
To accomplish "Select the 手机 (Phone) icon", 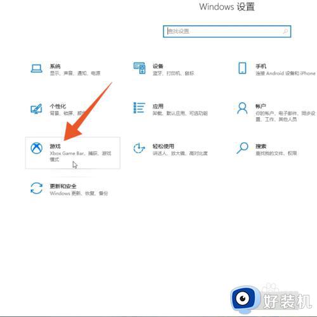I will [242, 68].
